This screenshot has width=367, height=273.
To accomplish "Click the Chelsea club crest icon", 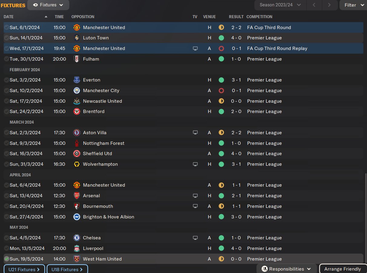I will [x=77, y=238].
